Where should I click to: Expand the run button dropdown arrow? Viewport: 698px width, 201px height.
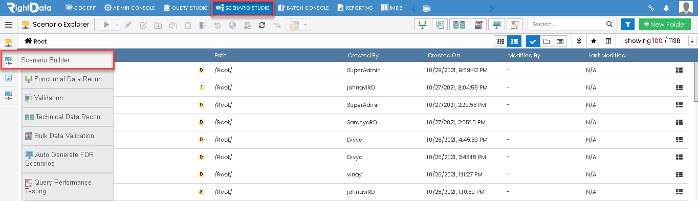point(117,25)
